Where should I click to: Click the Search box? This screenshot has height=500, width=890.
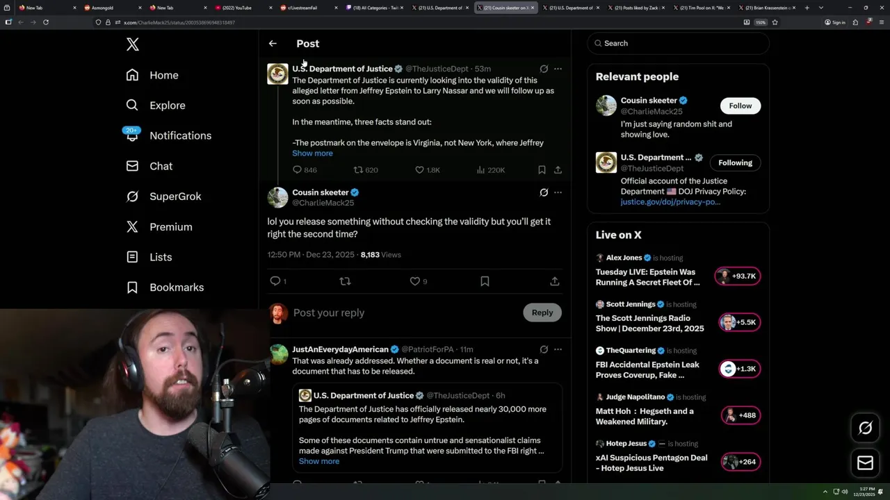tap(678, 43)
